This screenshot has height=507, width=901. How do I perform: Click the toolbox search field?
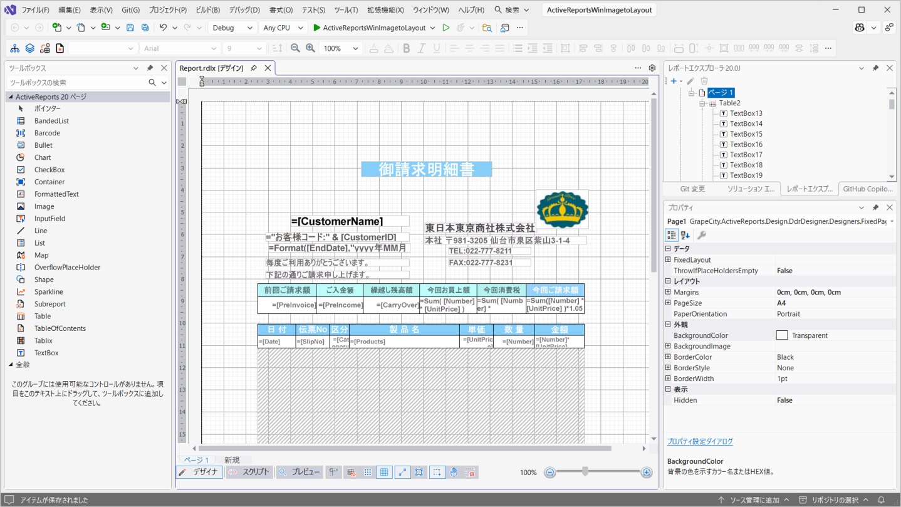coord(76,83)
